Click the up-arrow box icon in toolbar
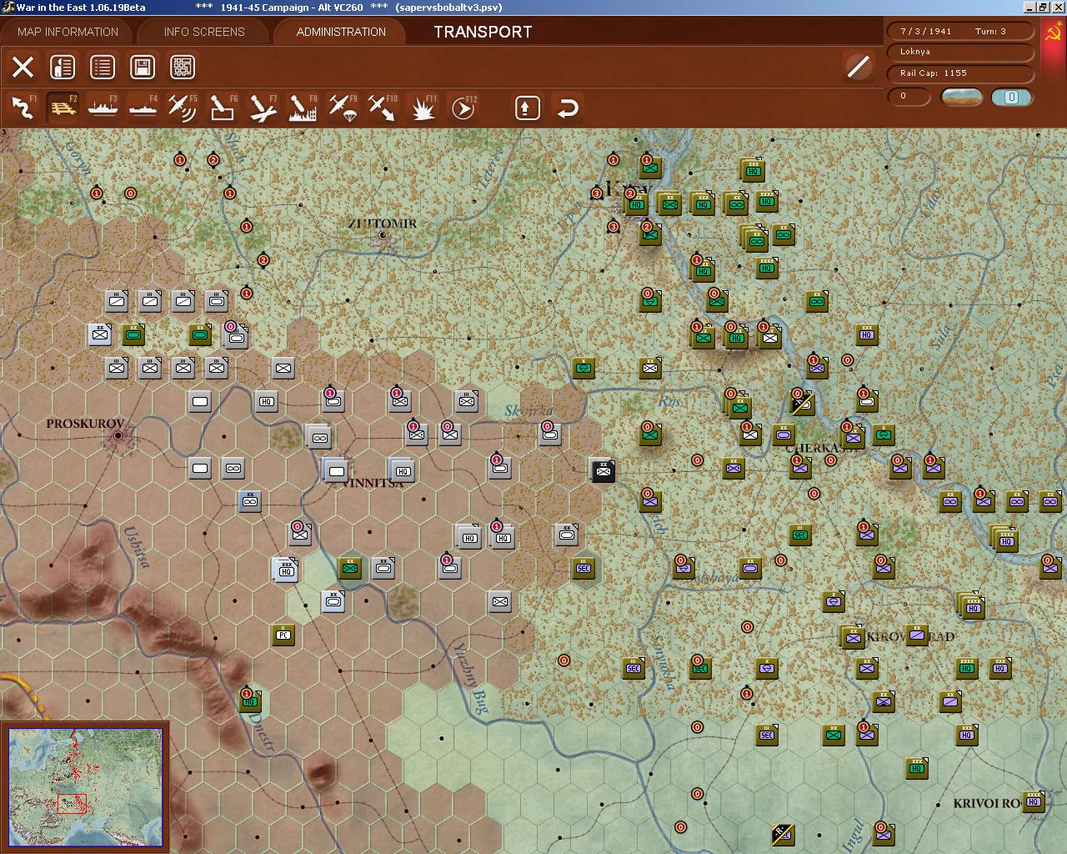The height and width of the screenshot is (854, 1067). [x=528, y=108]
